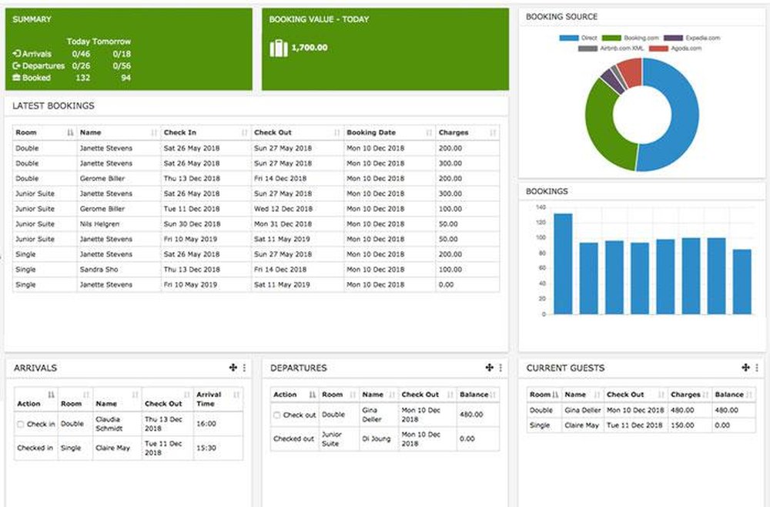770x507 pixels.
Task: Click the chart icon beside 1,700.00 booking value
Action: coord(278,46)
